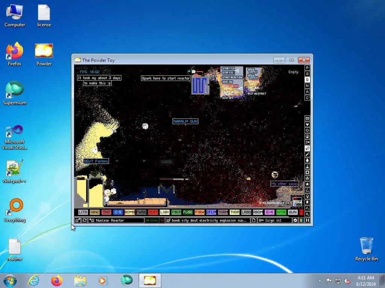Toggle gravity grid with the G button
The image size is (385, 288).
[x=307, y=74]
